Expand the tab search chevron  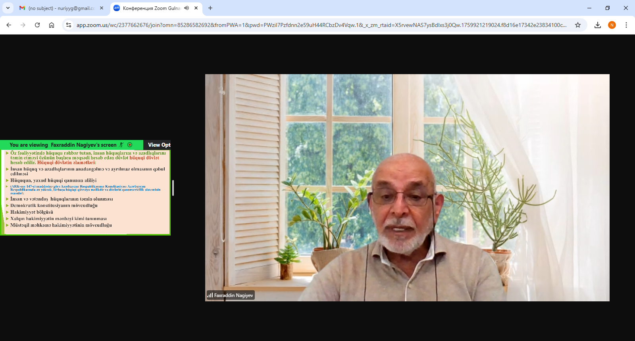8,8
